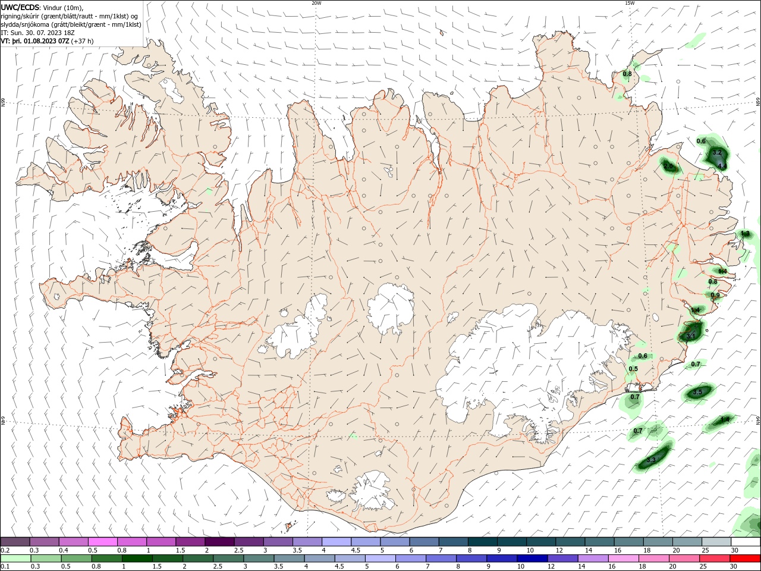This screenshot has height=571, width=761.
Task: Click the 0.9 precipitation value label
Action: point(715,295)
